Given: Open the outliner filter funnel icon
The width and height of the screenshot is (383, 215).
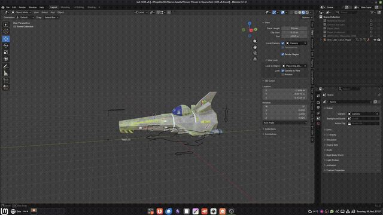Looking at the screenshot, I should [x=372, y=12].
